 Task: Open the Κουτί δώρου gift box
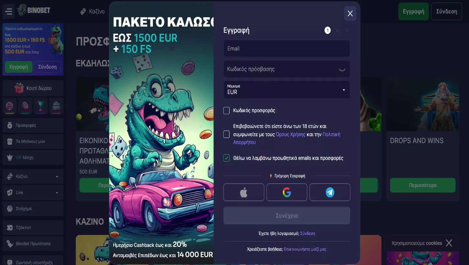click(x=33, y=88)
